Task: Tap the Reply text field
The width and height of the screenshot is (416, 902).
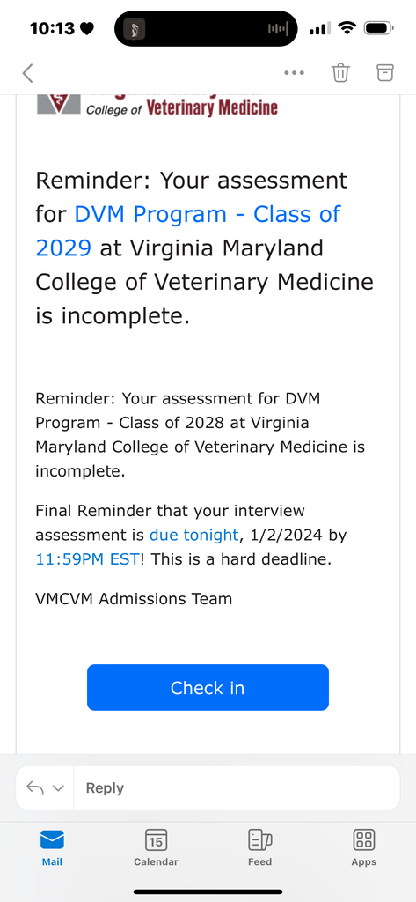Action: point(237,788)
